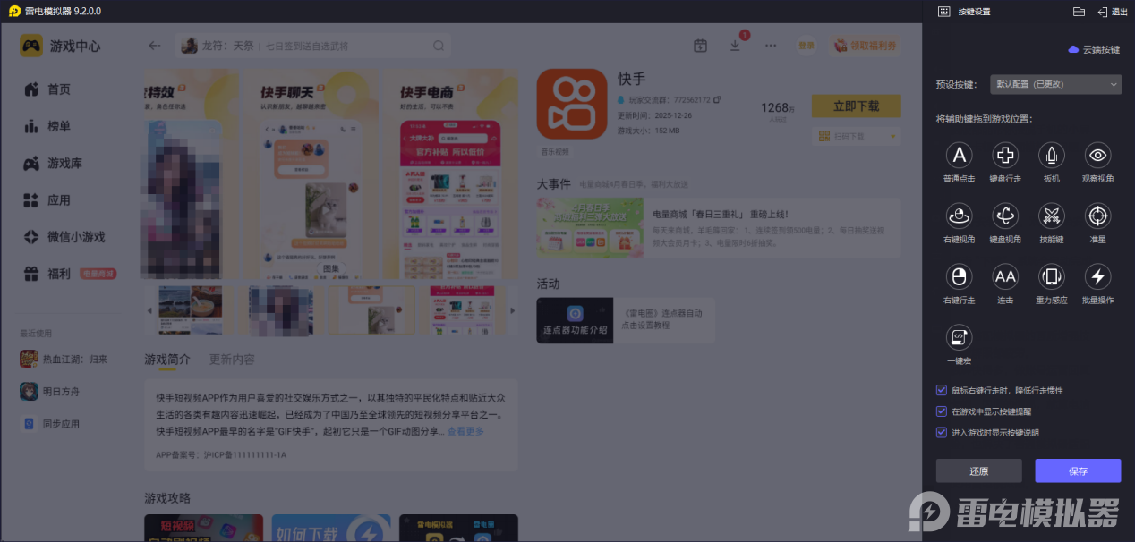The image size is (1135, 542).
Task: Choose the 准星 crosshair icon
Action: [1098, 216]
